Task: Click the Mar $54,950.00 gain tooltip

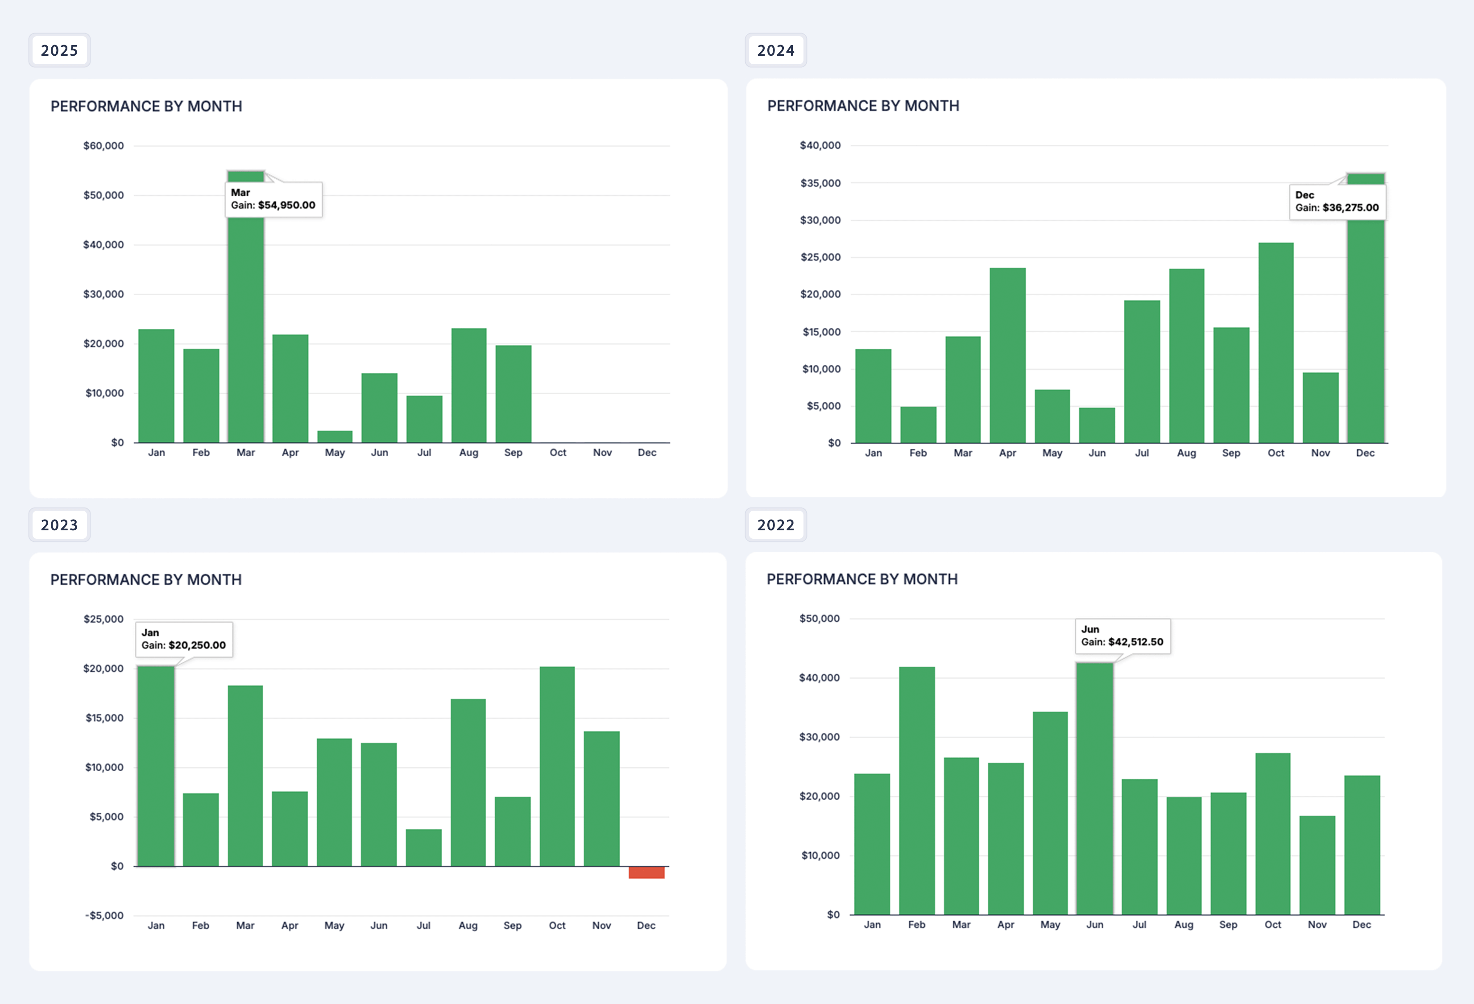Action: [x=273, y=199]
